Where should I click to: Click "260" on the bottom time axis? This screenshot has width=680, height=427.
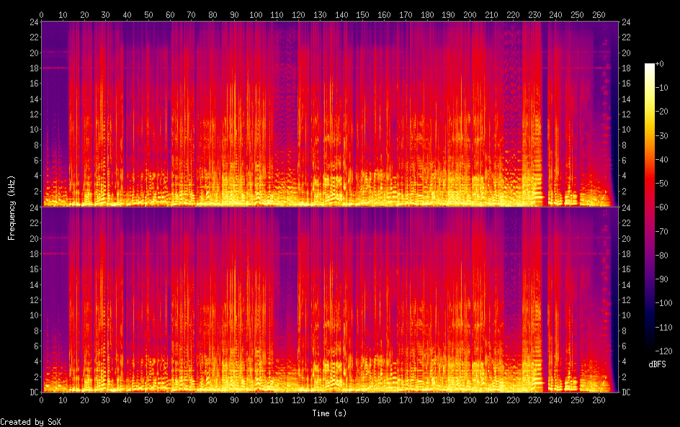tap(599, 400)
